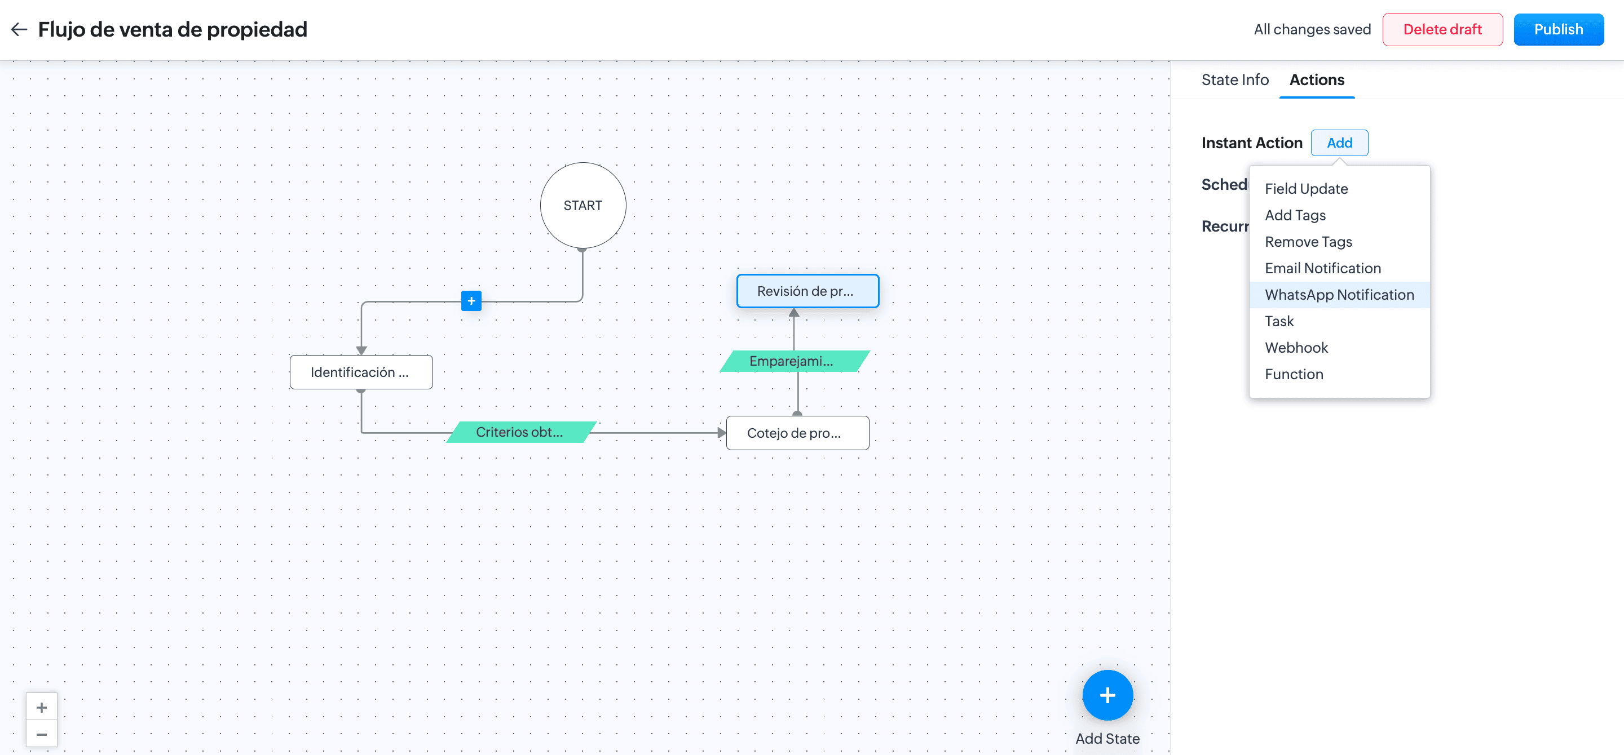This screenshot has height=755, width=1624.
Task: Pick the Webhook action option
Action: point(1296,348)
